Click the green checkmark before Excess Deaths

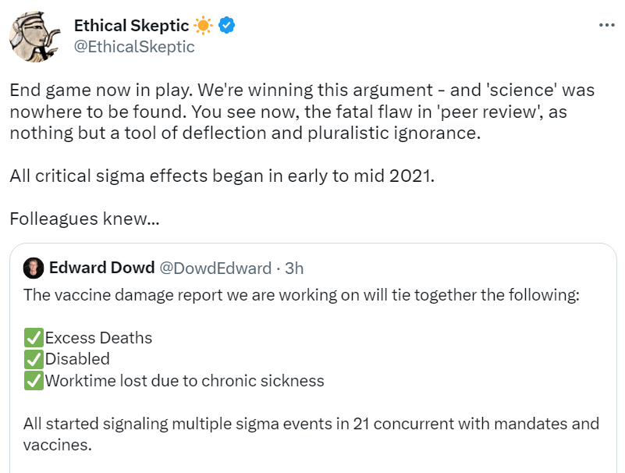[x=34, y=338]
